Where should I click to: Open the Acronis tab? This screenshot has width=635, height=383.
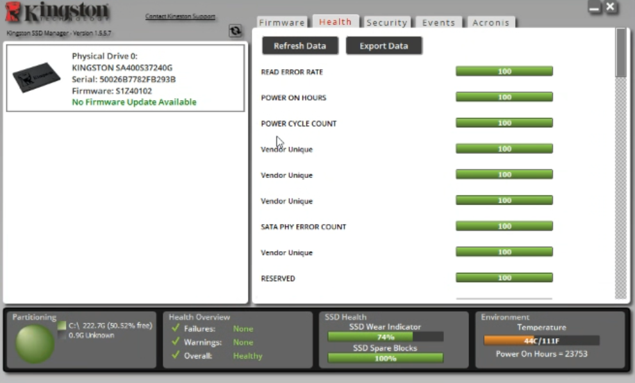[x=491, y=22]
